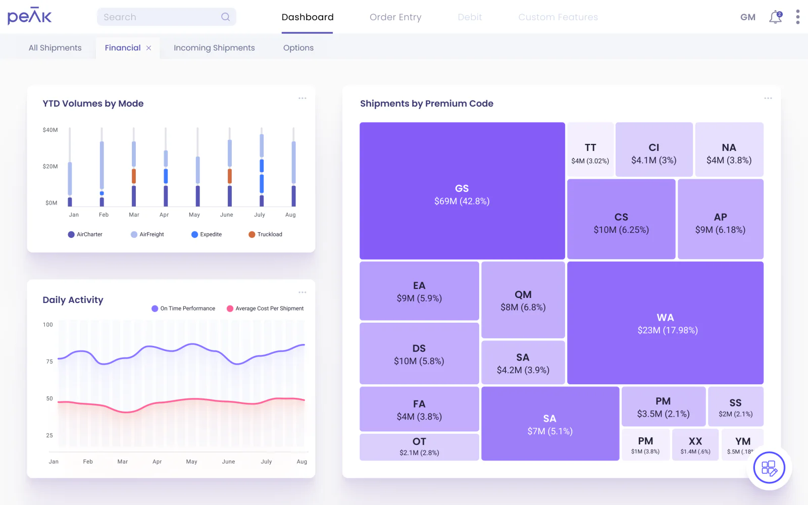Click the peak logo
The height and width of the screenshot is (505, 808).
point(29,17)
